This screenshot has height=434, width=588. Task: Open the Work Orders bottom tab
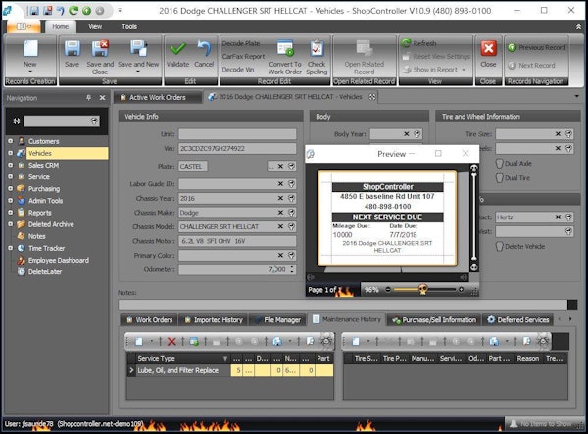(149, 320)
